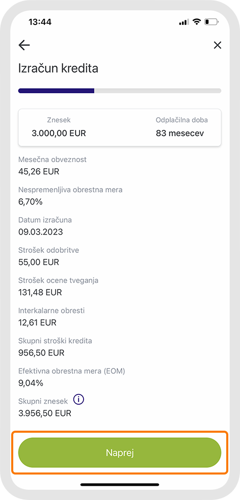Tap the Strošek odobritve 55,00 EUR value
The height and width of the screenshot is (500, 240).
[39, 262]
